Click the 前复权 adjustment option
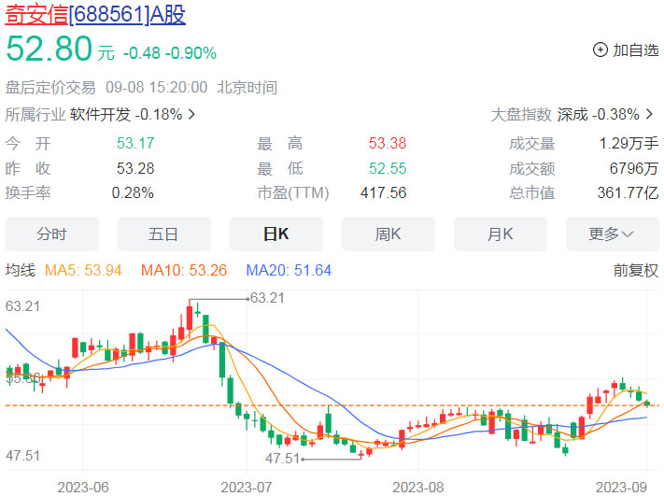 pos(636,270)
